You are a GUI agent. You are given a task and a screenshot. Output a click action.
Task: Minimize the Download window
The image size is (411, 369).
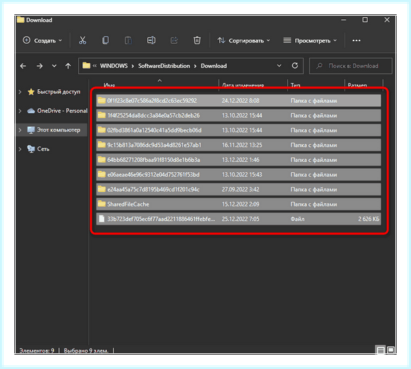[x=344, y=20]
